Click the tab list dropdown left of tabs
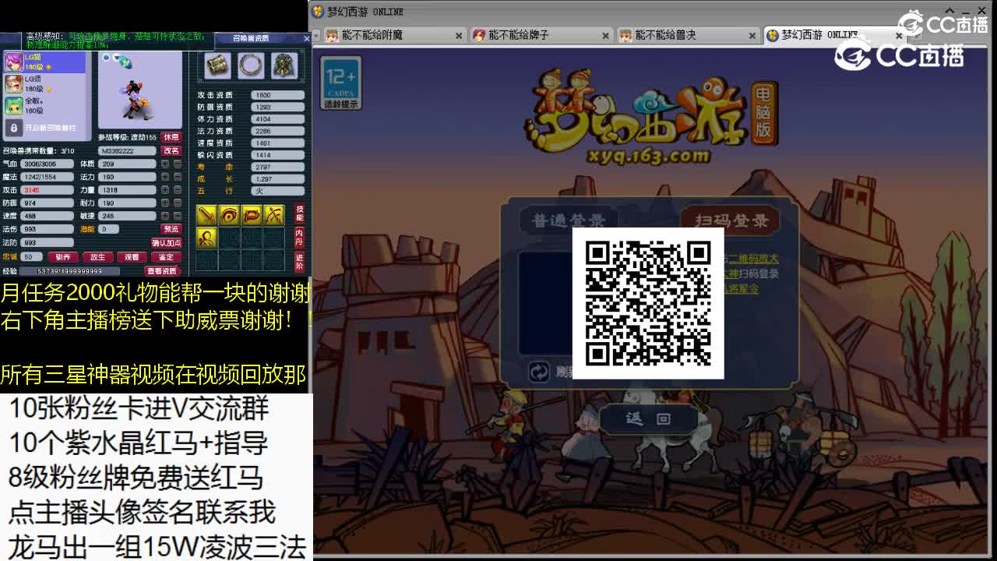This screenshot has width=997, height=561. tap(316, 36)
